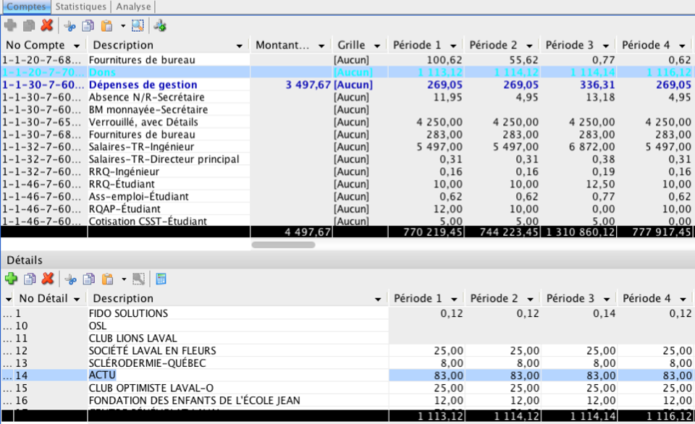Open the arrow left of No Détail header
Viewport: 695px width, 424px height.
click(8, 300)
